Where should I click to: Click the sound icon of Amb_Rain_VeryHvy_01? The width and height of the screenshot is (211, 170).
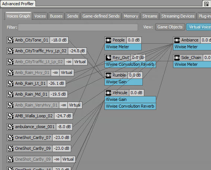click(10, 105)
